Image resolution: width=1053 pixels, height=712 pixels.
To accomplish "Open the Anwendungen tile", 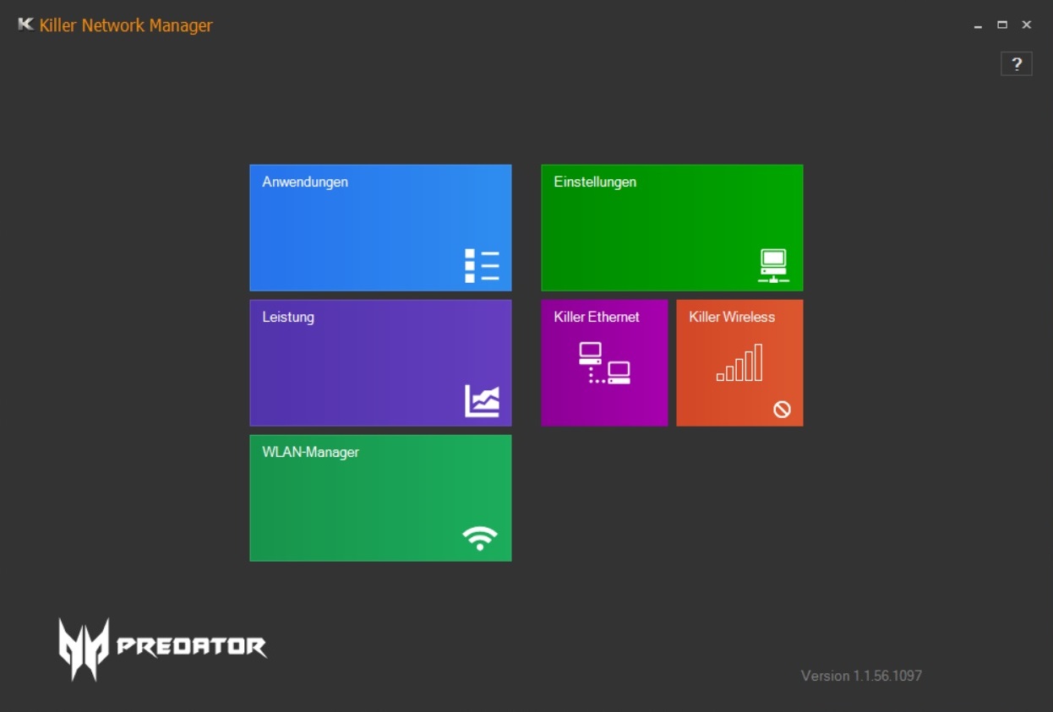I will (380, 227).
